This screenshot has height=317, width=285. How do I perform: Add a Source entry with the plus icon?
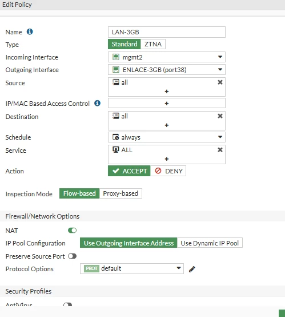[167, 92]
